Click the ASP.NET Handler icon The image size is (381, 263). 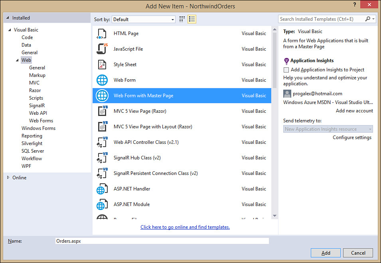coord(102,189)
